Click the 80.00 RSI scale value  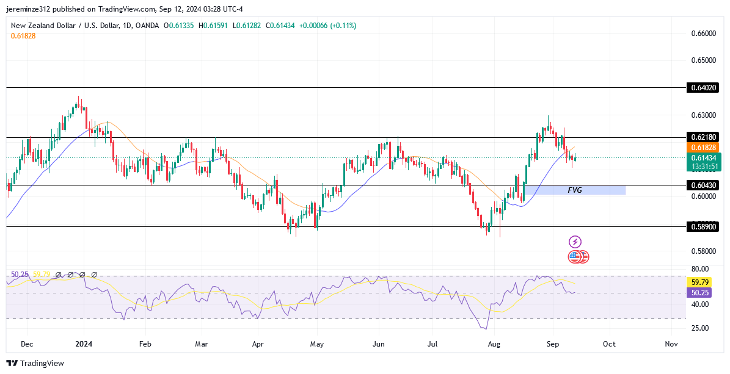coord(699,269)
